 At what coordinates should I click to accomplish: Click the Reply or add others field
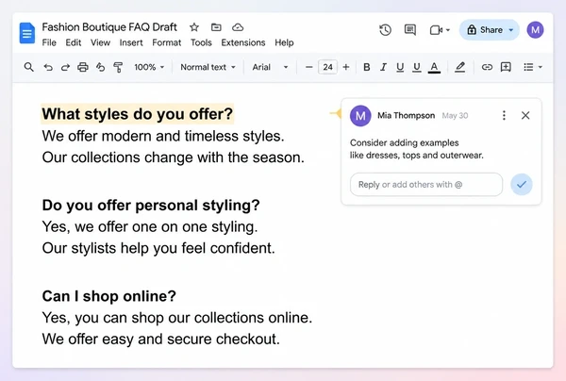coord(426,184)
